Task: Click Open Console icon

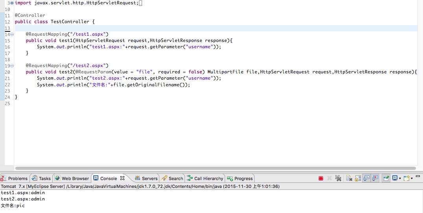Action: click(x=406, y=178)
